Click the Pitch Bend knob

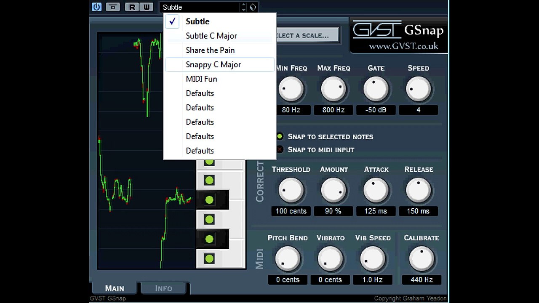point(288,259)
